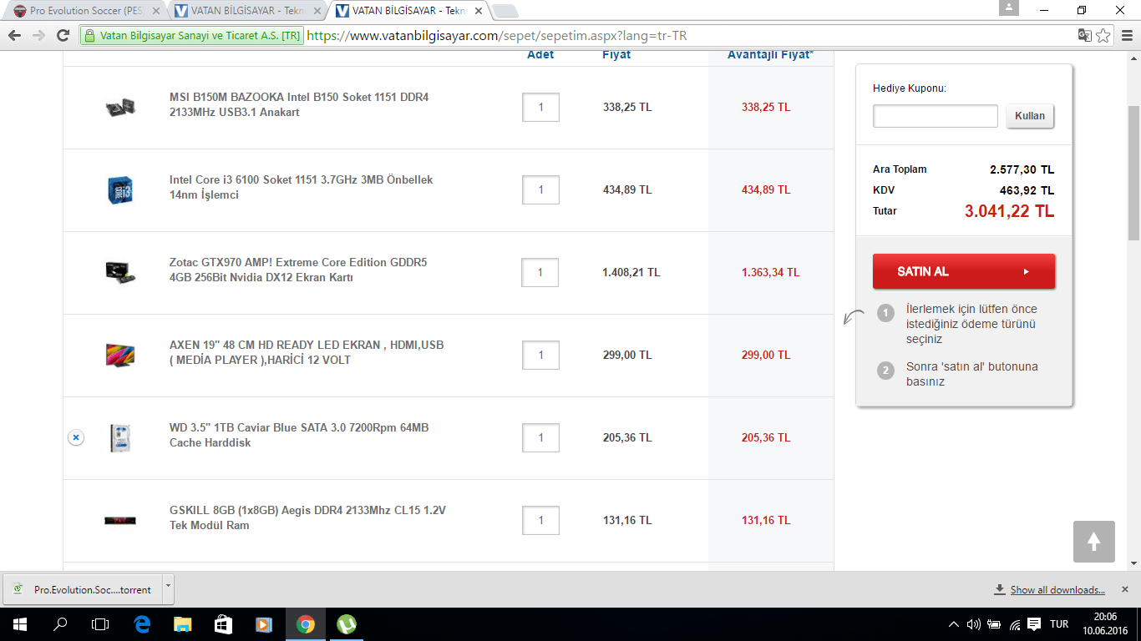
Task: Show hidden system tray icons
Action: (954, 624)
